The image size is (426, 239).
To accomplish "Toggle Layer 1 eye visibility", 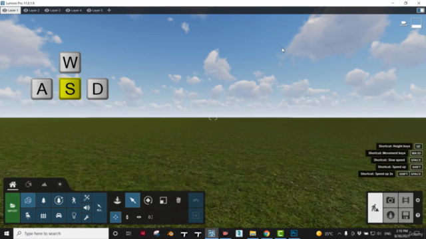I will (5, 11).
